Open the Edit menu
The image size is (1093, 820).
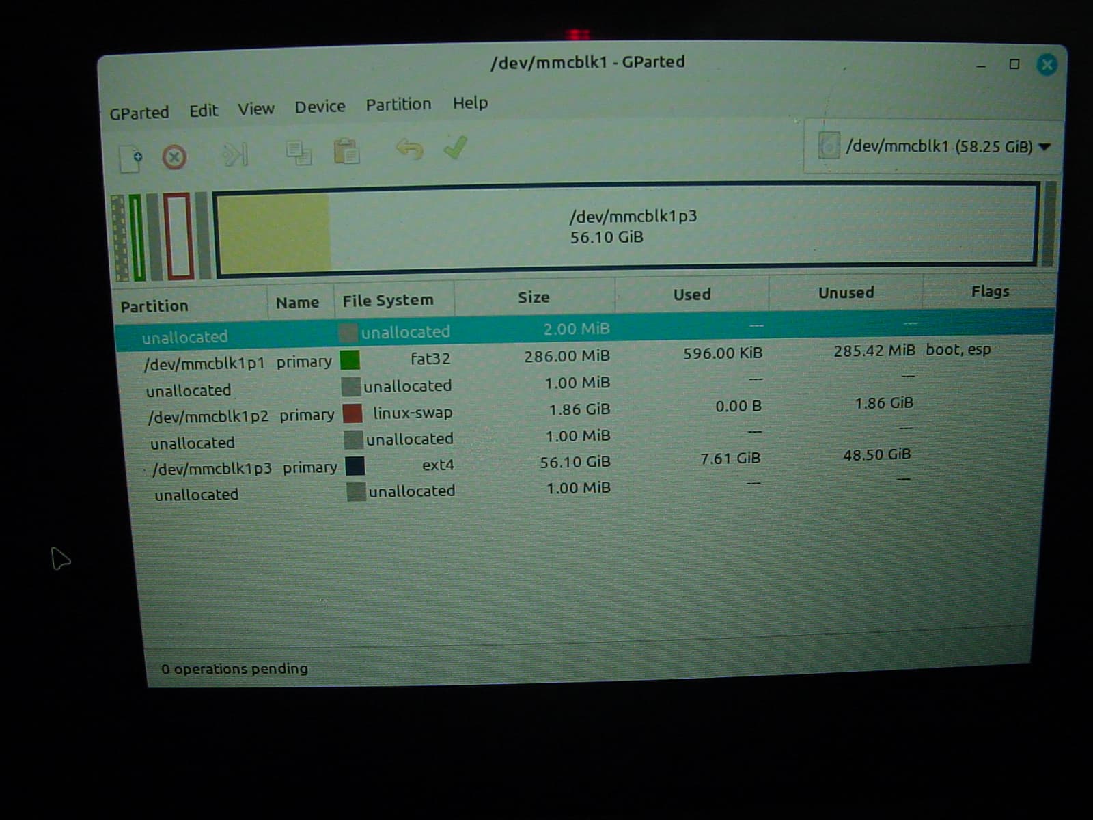click(x=204, y=111)
